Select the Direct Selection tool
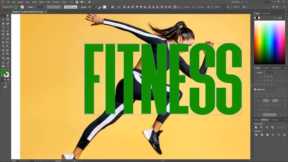This screenshot has width=288, height=162. tap(8, 16)
